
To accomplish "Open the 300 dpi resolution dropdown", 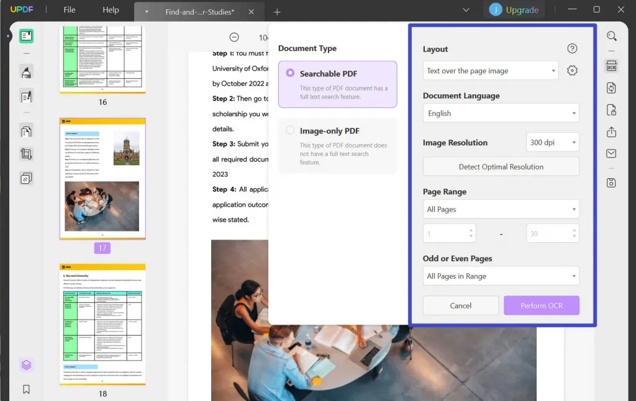I will coord(552,142).
